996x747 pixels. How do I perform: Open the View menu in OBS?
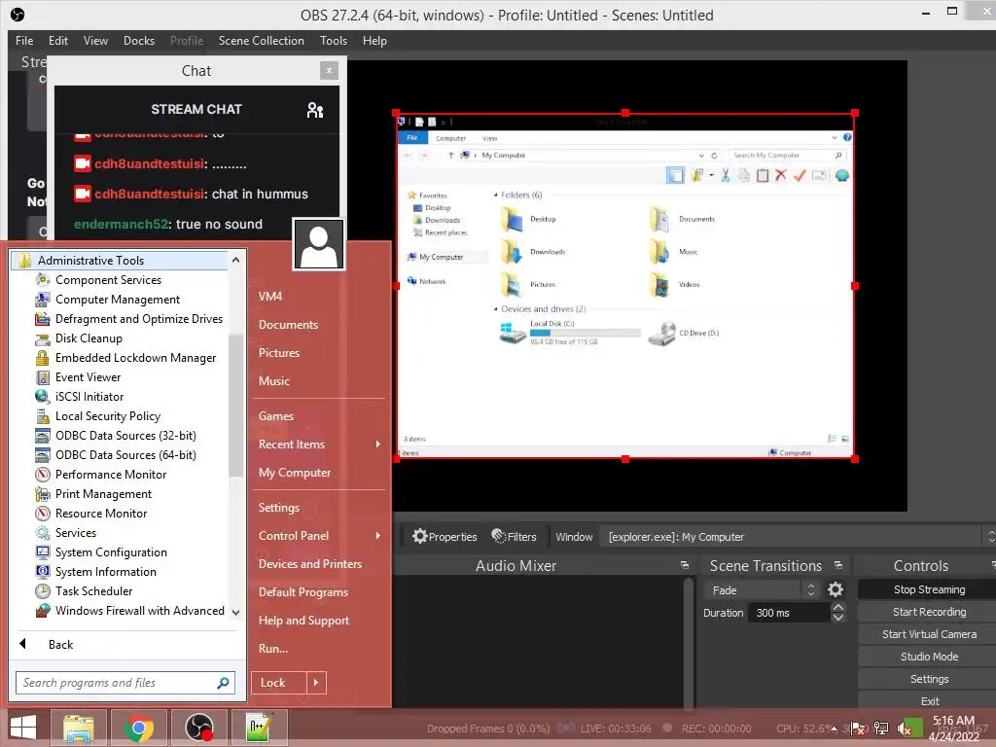(x=95, y=41)
